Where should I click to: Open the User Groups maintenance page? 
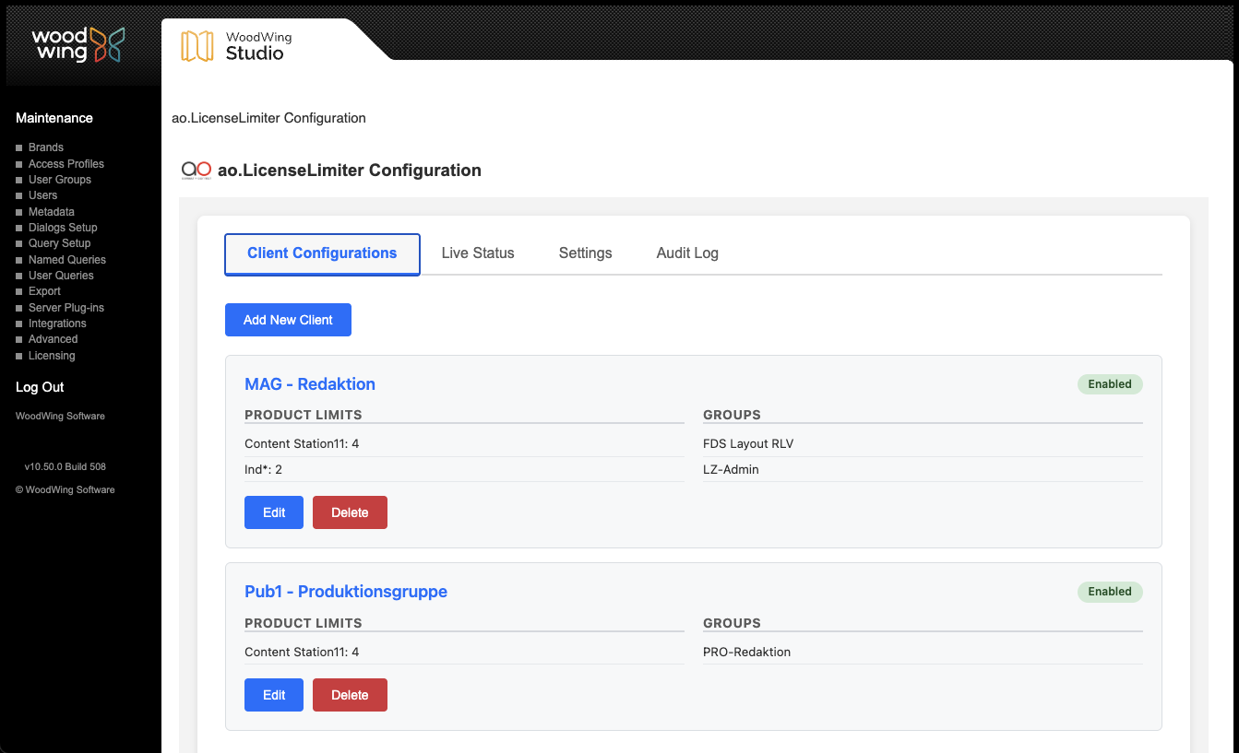click(x=60, y=180)
